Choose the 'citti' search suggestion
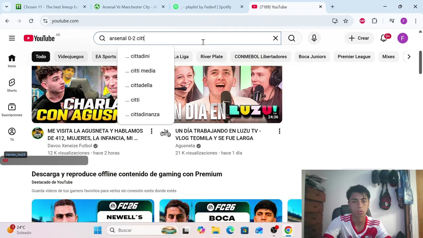The width and height of the screenshot is (423, 238). pos(146,100)
